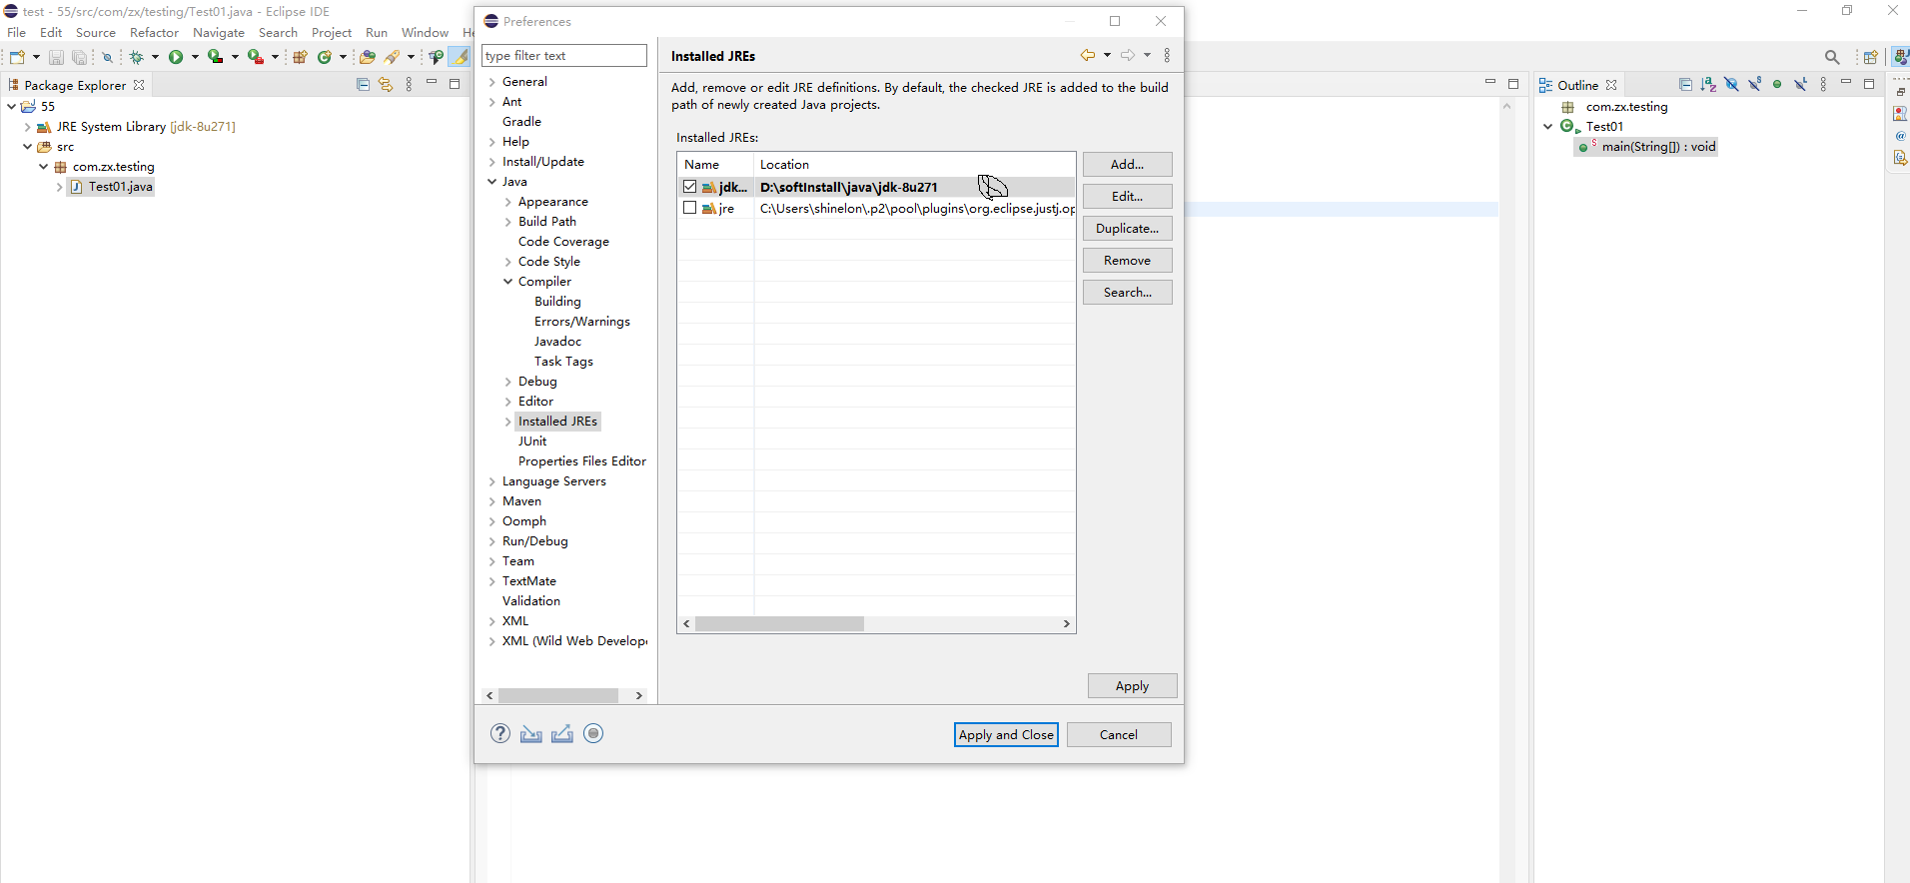Toggle Hide Fields icon in Outline toolbar
The height and width of the screenshot is (883, 1910).
pos(1731,85)
